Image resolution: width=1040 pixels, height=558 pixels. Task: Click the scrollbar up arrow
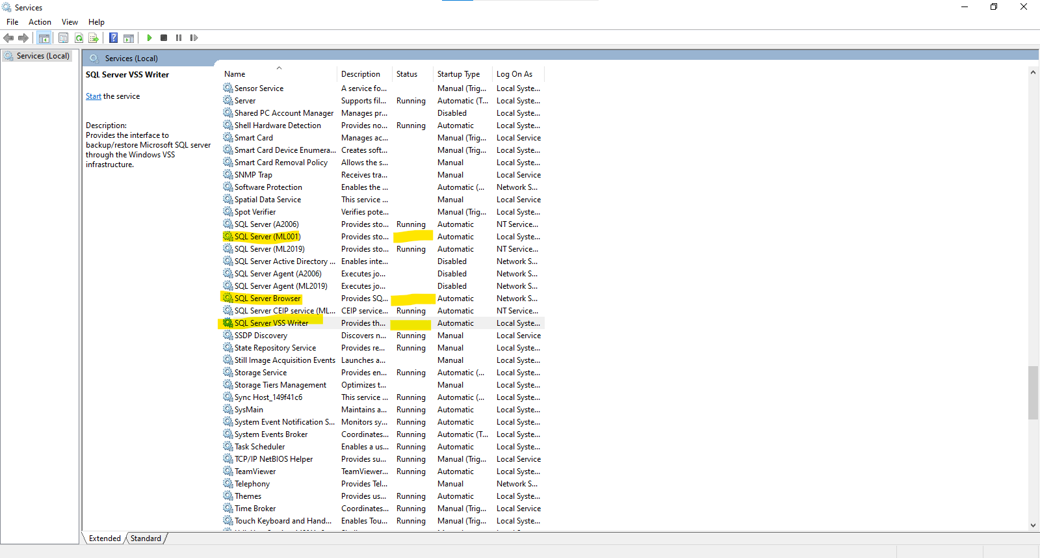1033,72
